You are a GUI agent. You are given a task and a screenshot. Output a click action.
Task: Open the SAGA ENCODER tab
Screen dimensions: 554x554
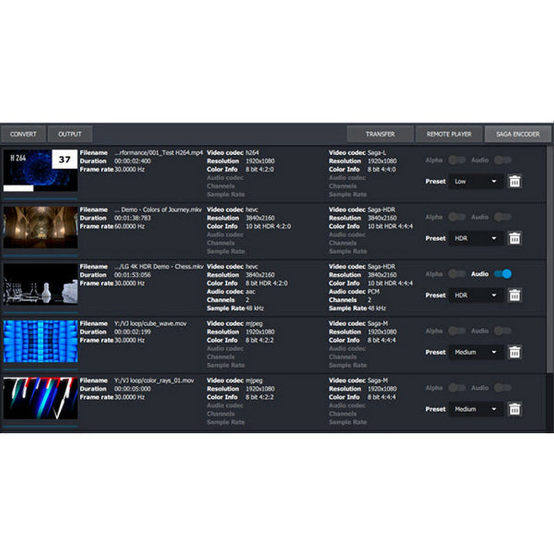[x=518, y=134]
